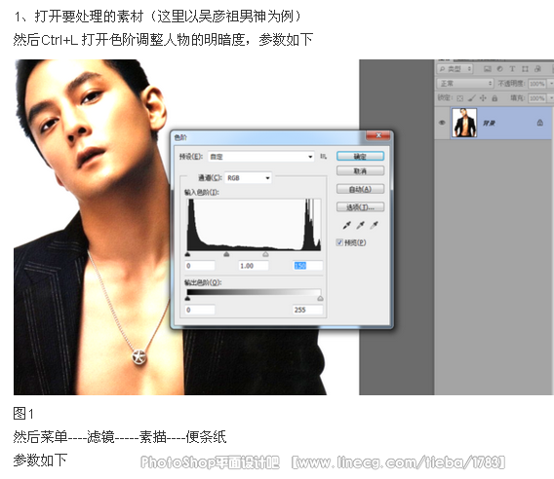Expand the 填充 fill arrow
554x479 pixels.
point(550,98)
